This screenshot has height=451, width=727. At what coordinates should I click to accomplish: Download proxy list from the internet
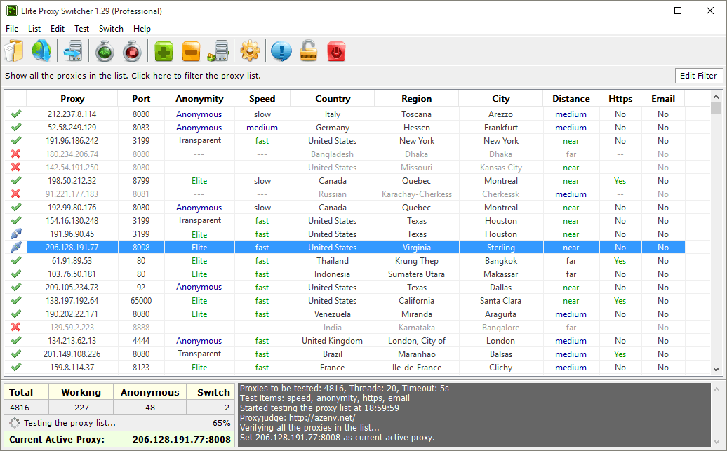pos(41,51)
